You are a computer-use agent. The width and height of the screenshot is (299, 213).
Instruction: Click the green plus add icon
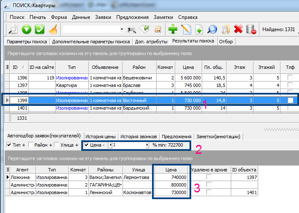[172, 29]
